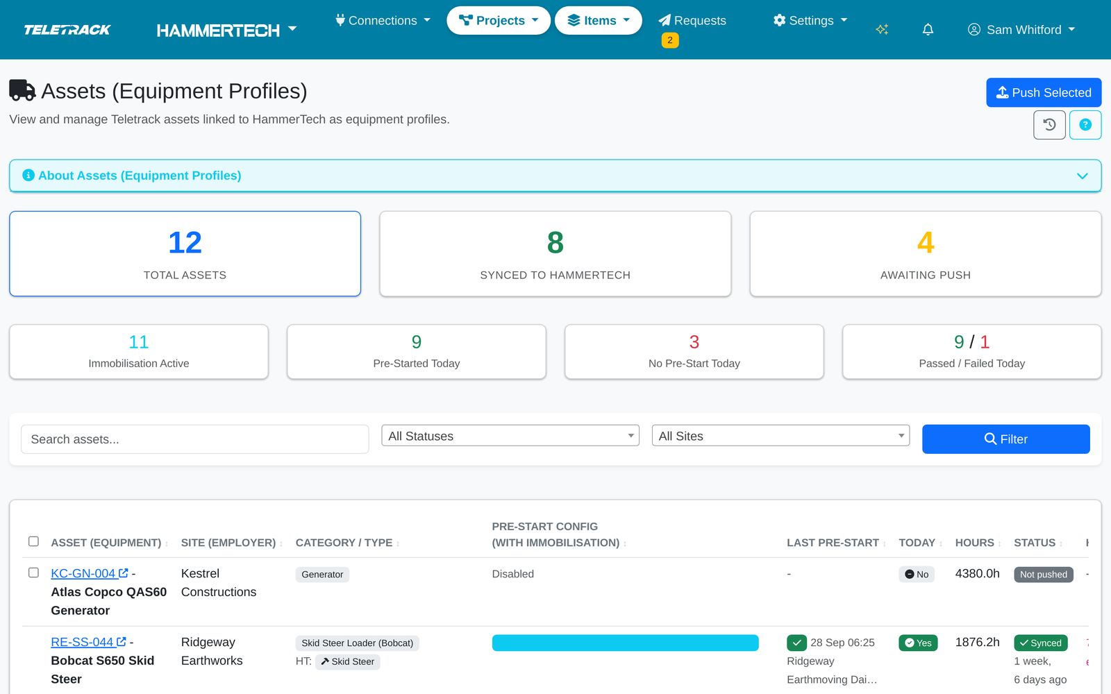Click the blue Filter button
This screenshot has width=1111, height=694.
click(1006, 439)
